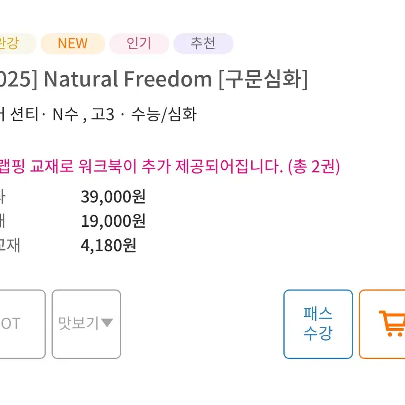Click the N수 , 고3 target text
Viewport: 405px width, 405px height.
point(83,114)
